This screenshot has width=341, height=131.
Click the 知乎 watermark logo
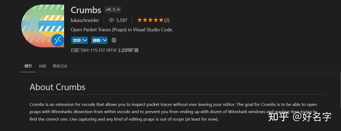click(278, 117)
